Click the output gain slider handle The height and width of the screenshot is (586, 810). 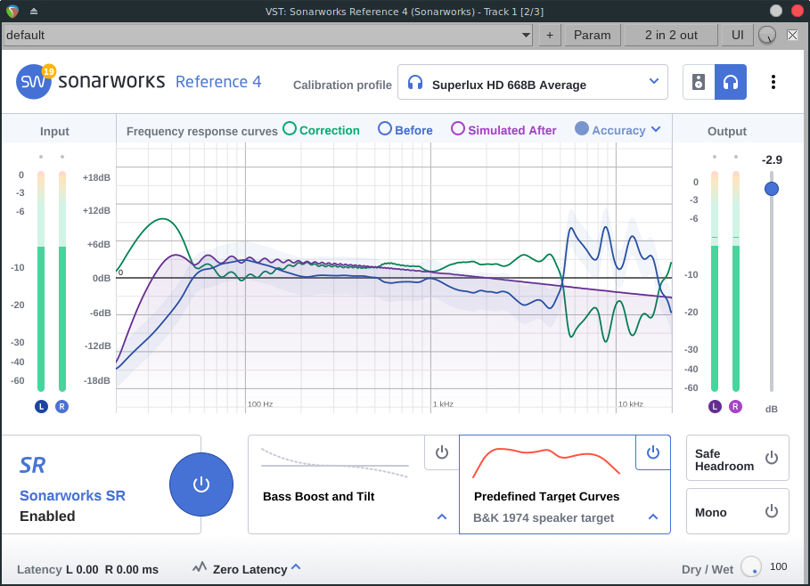(772, 189)
